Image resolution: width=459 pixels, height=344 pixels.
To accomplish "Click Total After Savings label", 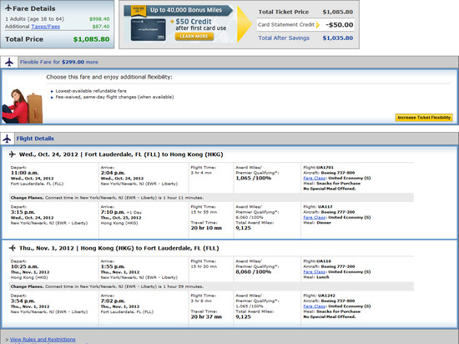I will pyautogui.click(x=284, y=38).
